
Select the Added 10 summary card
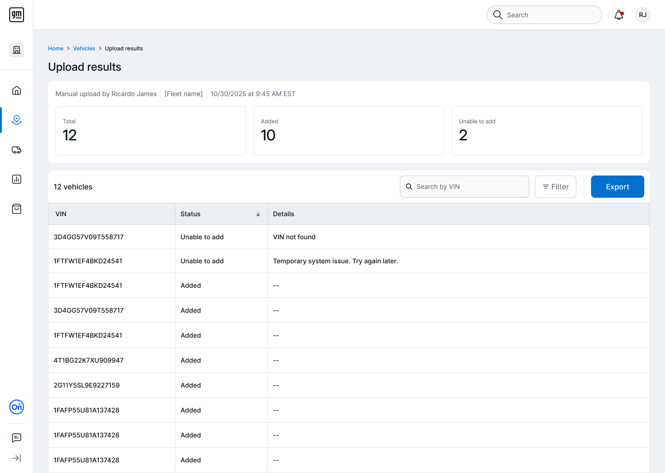click(349, 131)
